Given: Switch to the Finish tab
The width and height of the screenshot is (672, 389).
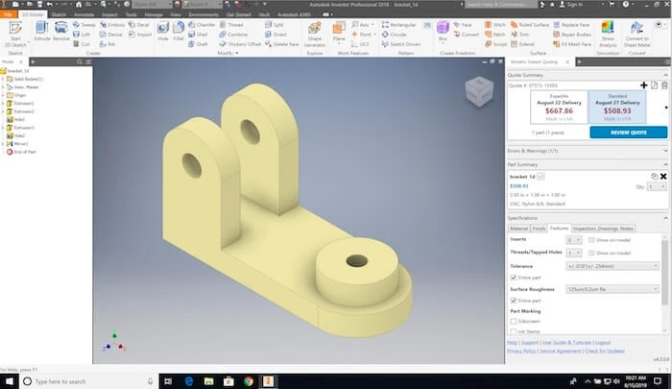Looking at the screenshot, I should (539, 229).
